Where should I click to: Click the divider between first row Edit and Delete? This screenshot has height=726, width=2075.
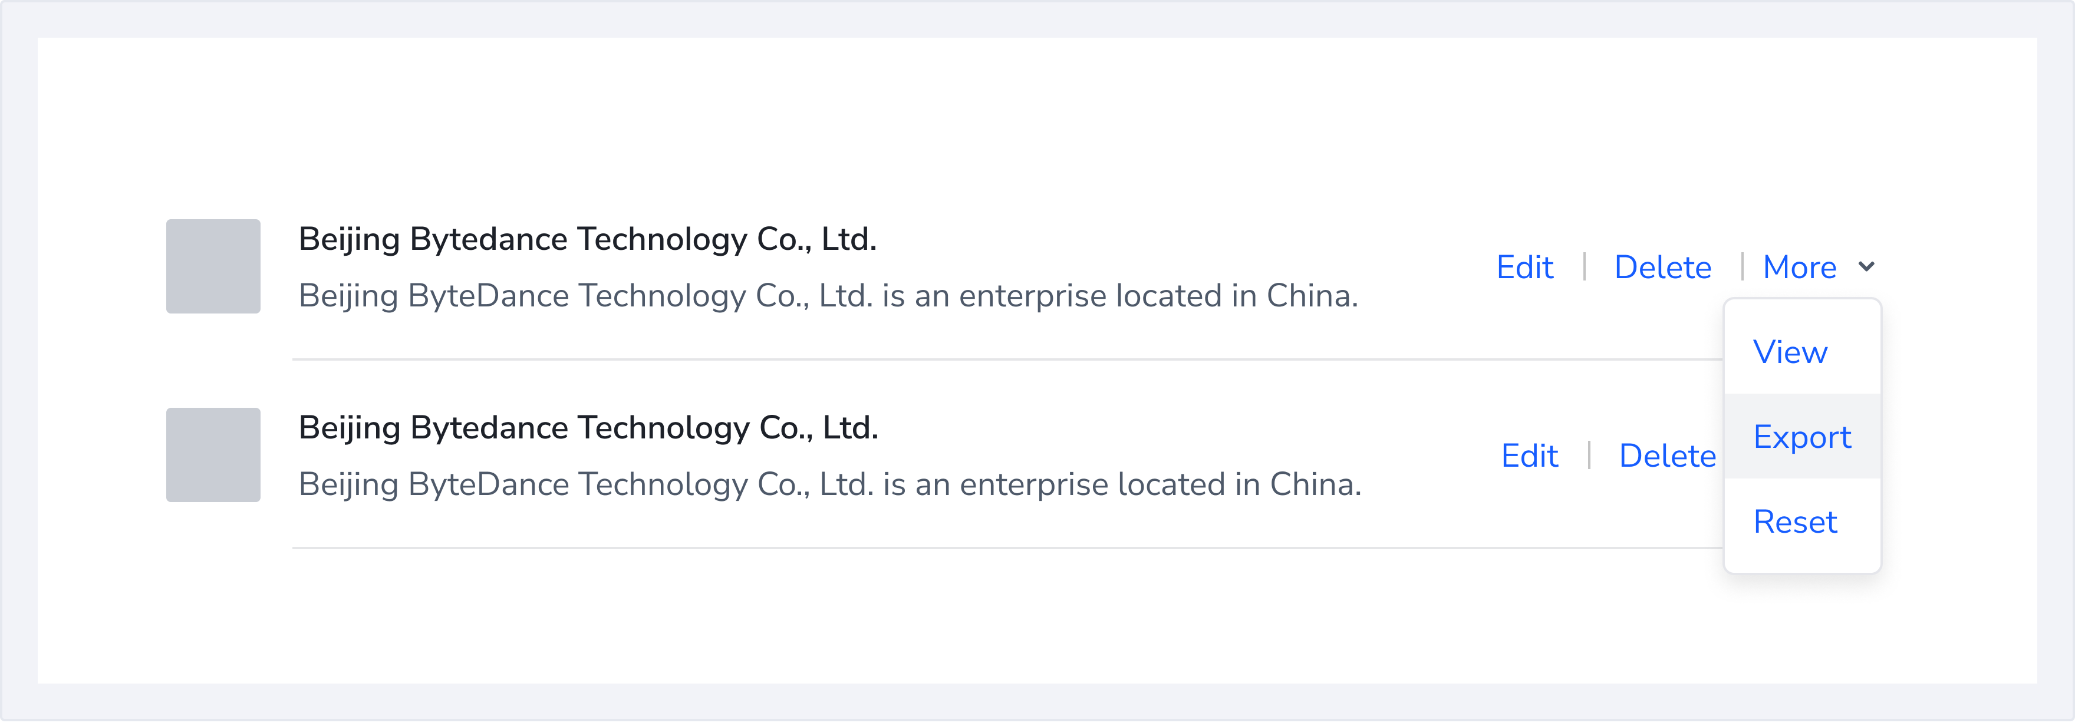click(x=1585, y=266)
